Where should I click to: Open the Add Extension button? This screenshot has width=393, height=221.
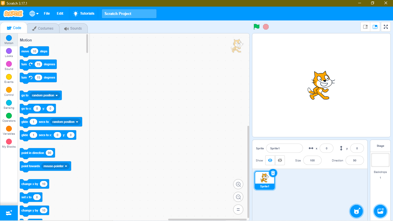pos(9,213)
